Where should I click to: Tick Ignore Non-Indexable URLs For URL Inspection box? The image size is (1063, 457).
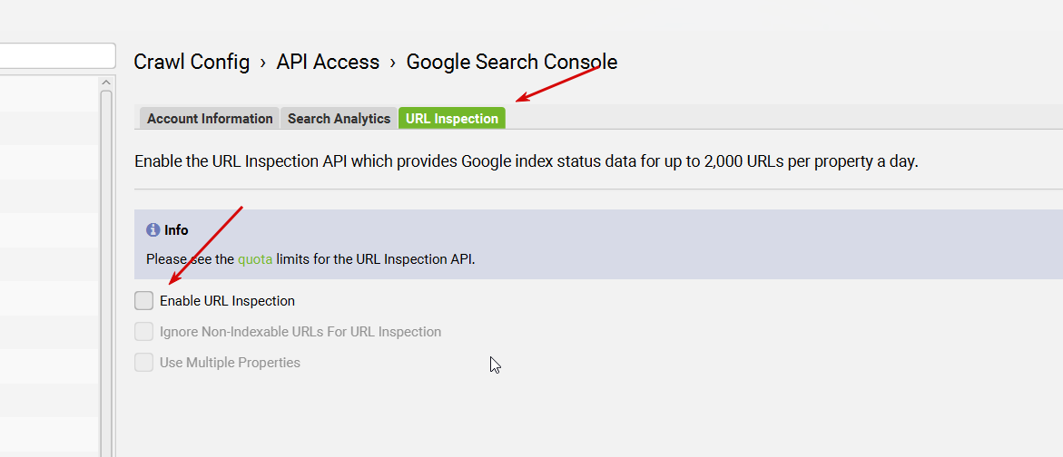pos(143,332)
